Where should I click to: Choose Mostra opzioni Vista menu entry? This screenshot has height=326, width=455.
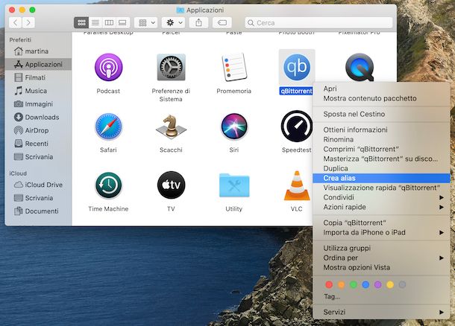(381, 267)
